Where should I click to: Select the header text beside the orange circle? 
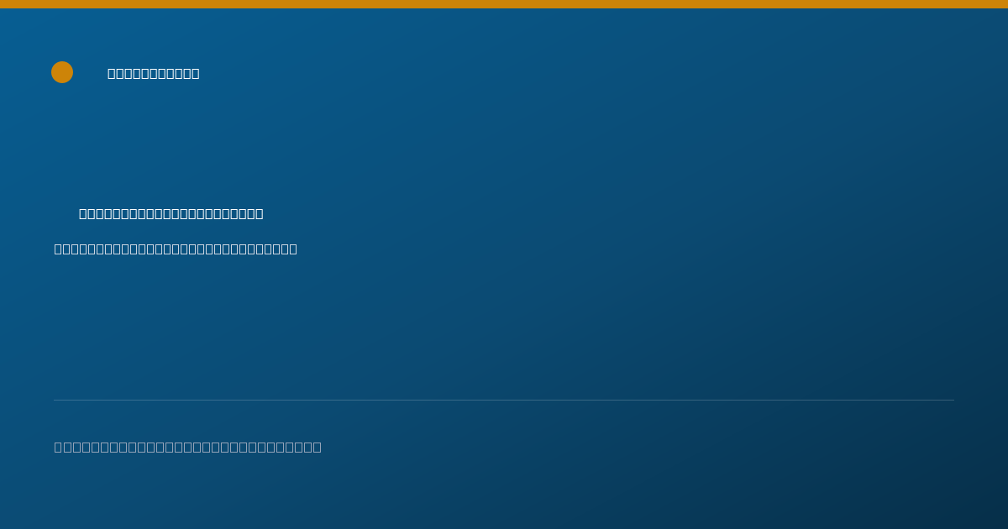tap(154, 73)
